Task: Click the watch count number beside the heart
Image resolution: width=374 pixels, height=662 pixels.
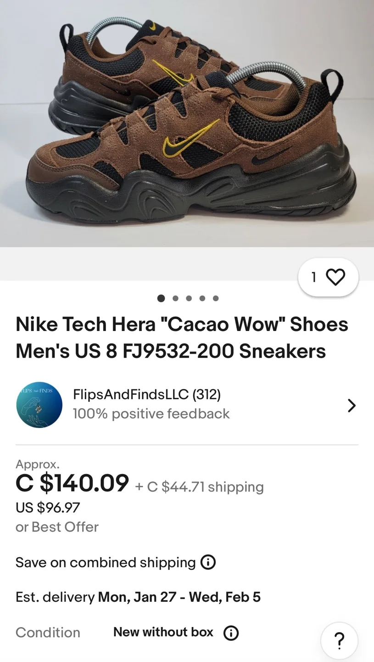Action: pyautogui.click(x=314, y=276)
